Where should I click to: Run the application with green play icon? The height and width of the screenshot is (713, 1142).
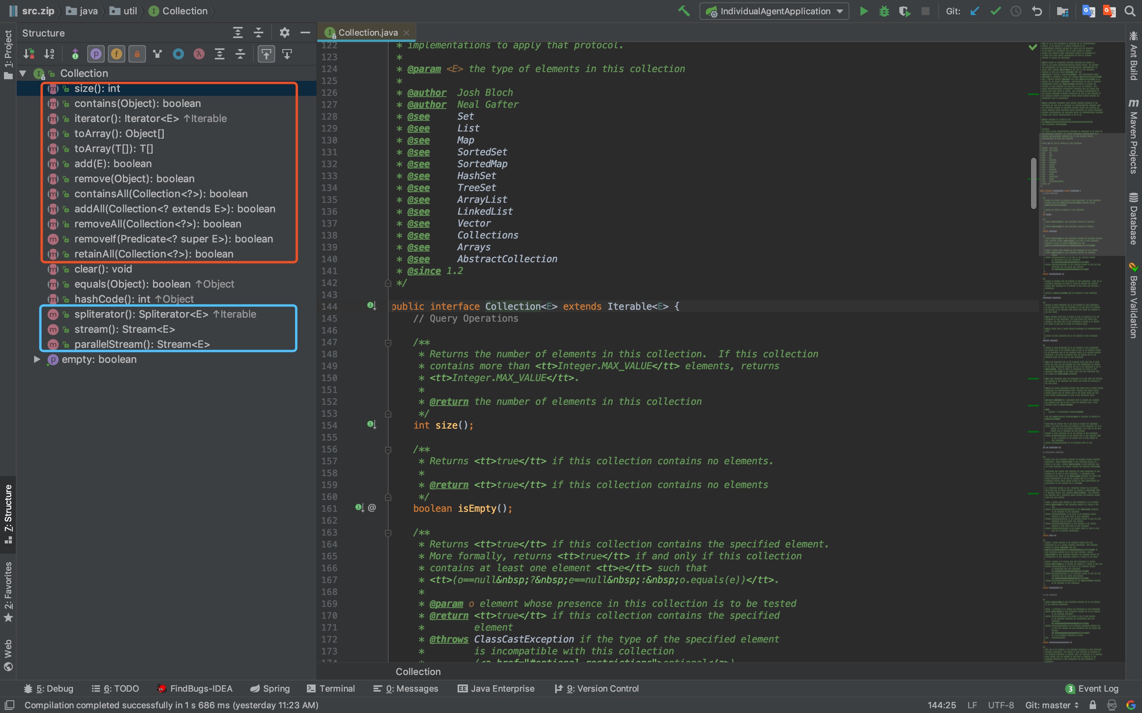tap(864, 11)
